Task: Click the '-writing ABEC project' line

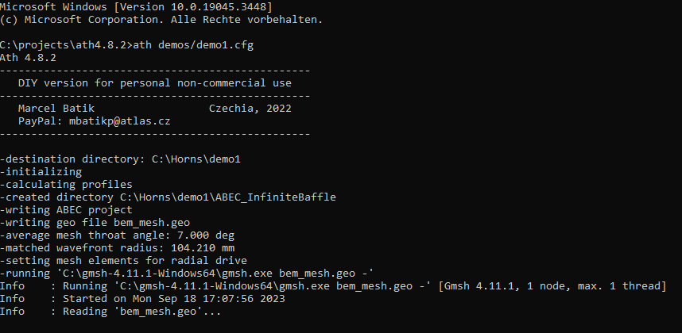Action: (66, 210)
